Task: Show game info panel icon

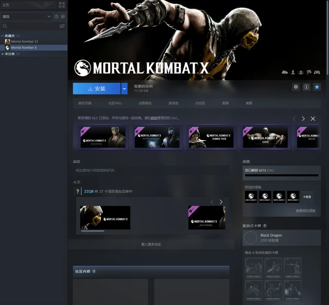Action: pos(306,87)
